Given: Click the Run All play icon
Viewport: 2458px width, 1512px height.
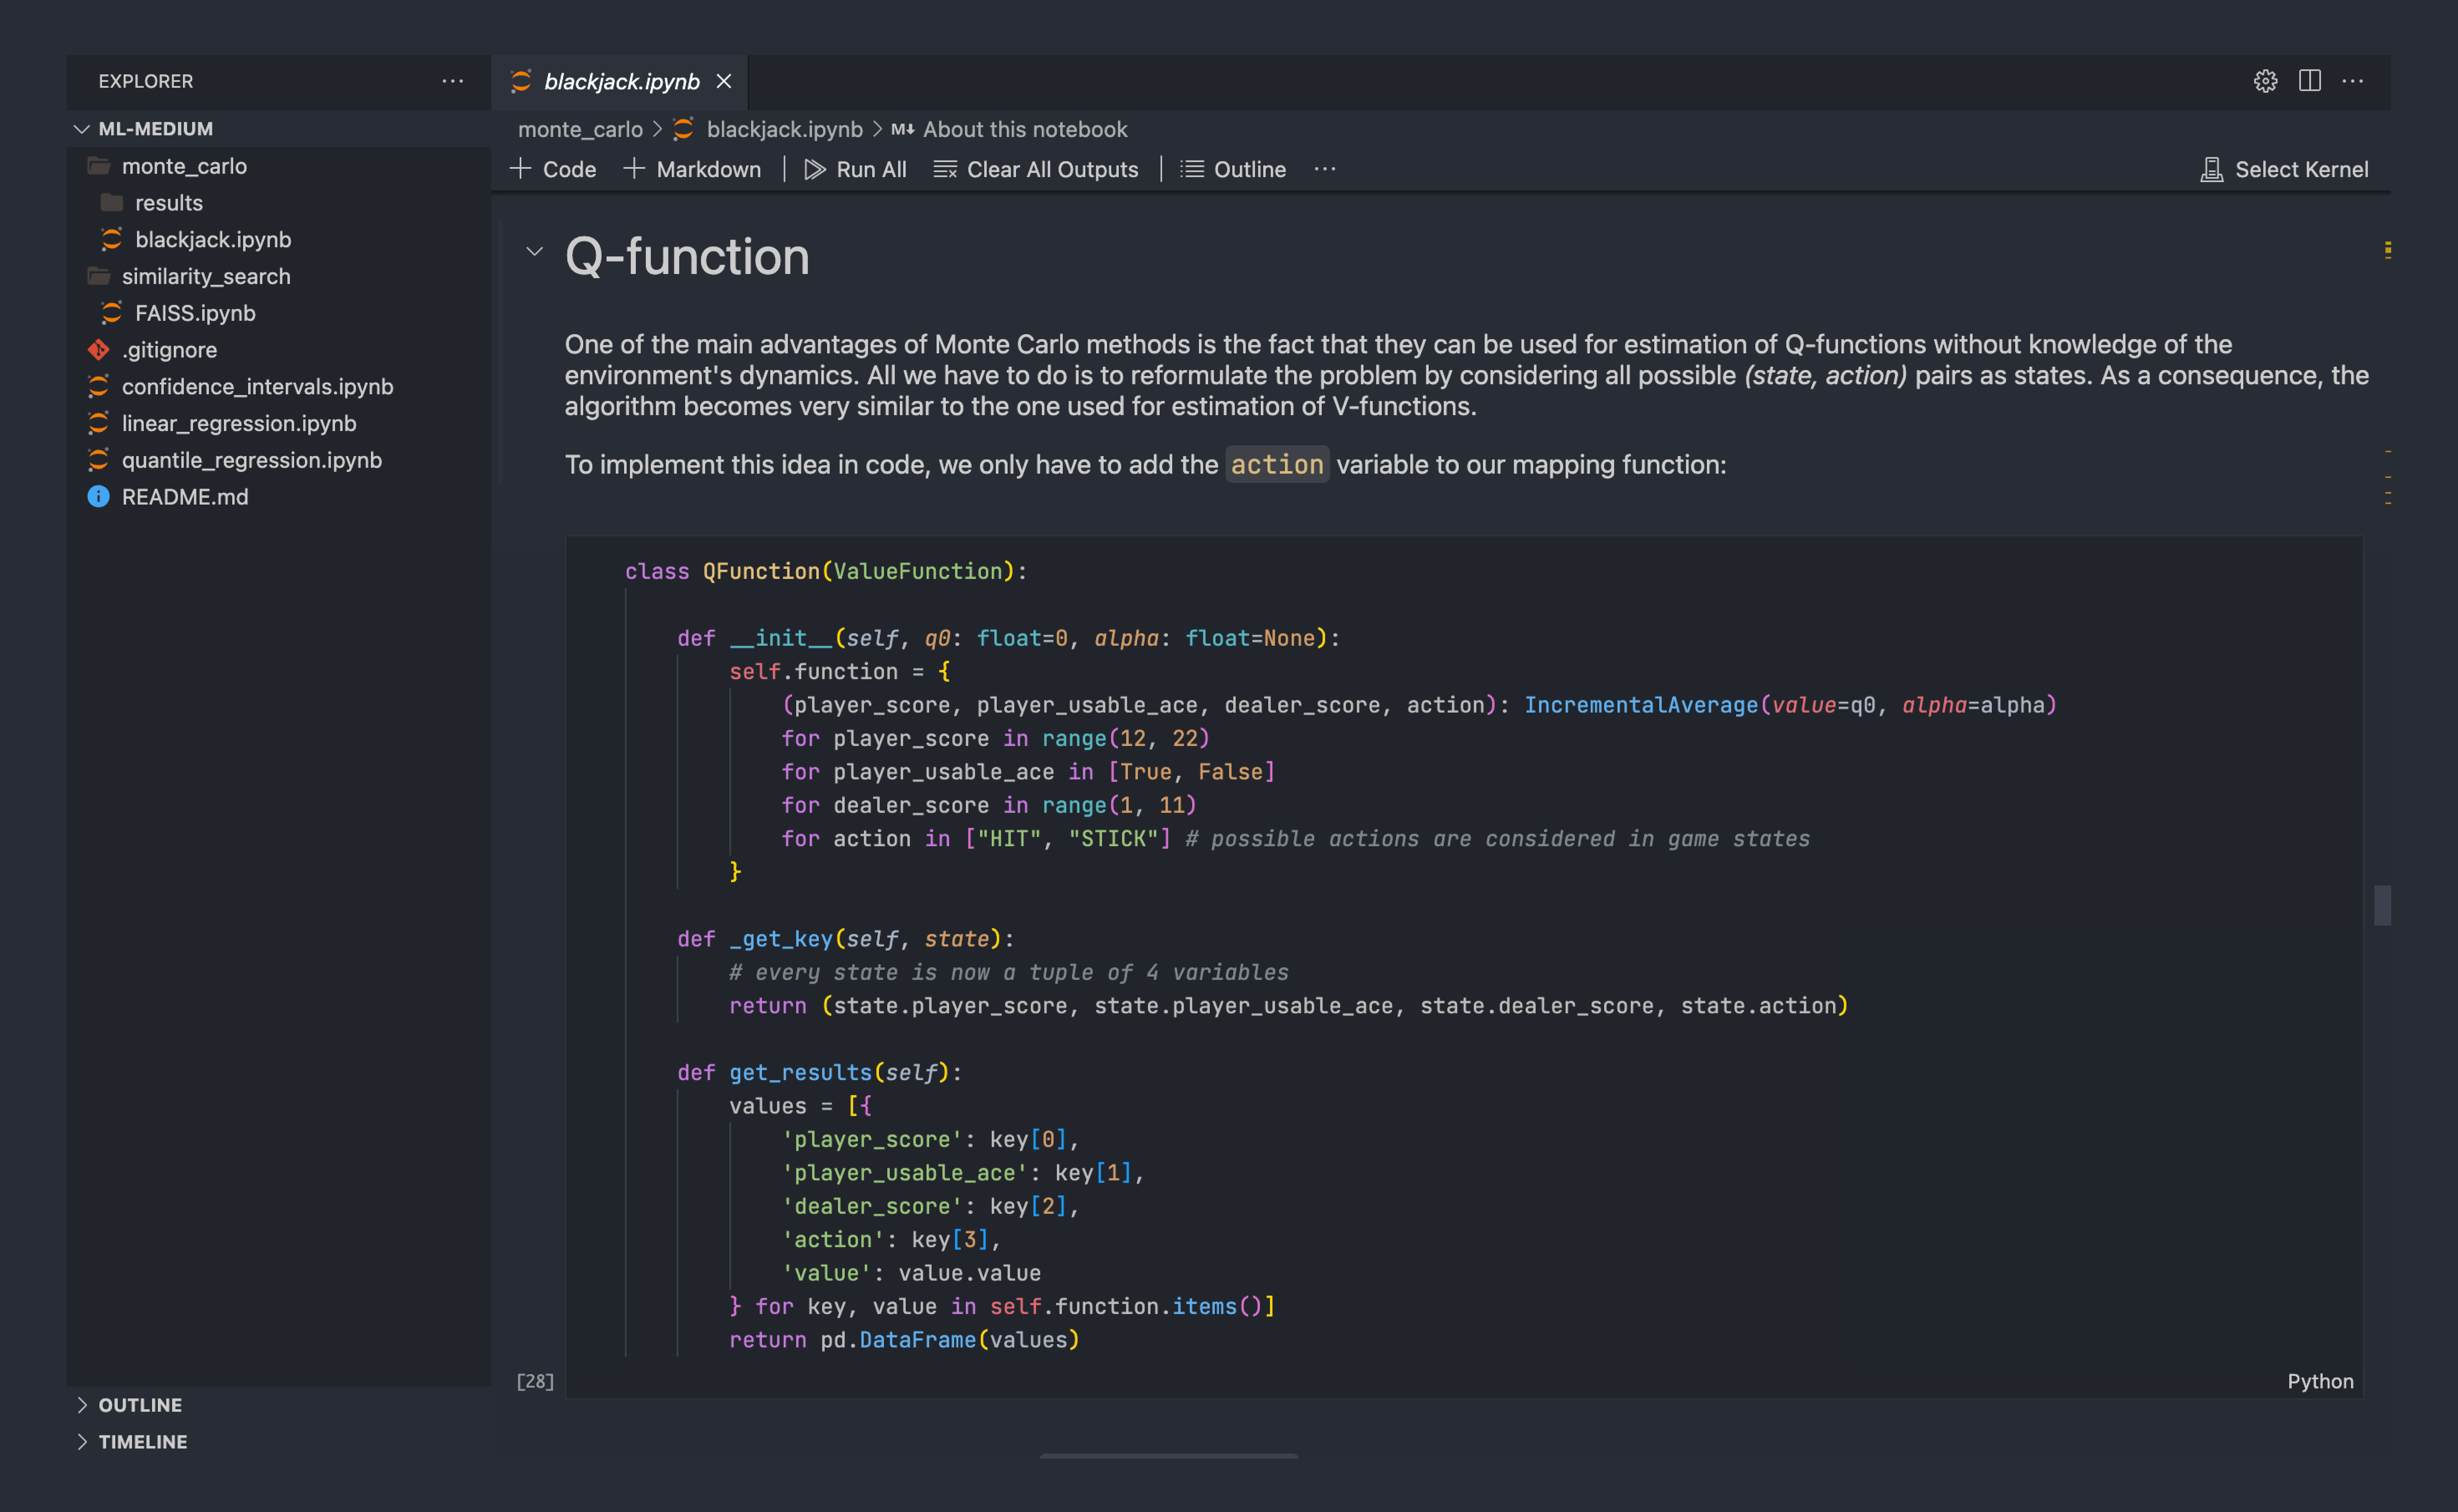Looking at the screenshot, I should (815, 169).
